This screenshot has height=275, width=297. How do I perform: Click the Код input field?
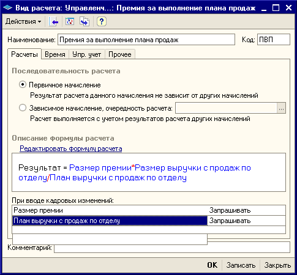coord(274,40)
